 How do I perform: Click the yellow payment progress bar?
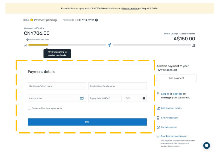click(38, 45)
